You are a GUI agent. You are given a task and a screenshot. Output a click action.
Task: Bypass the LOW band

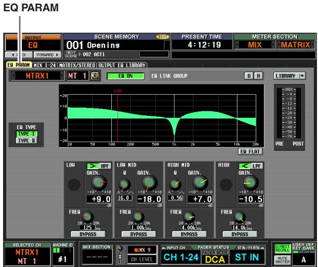(x=88, y=234)
